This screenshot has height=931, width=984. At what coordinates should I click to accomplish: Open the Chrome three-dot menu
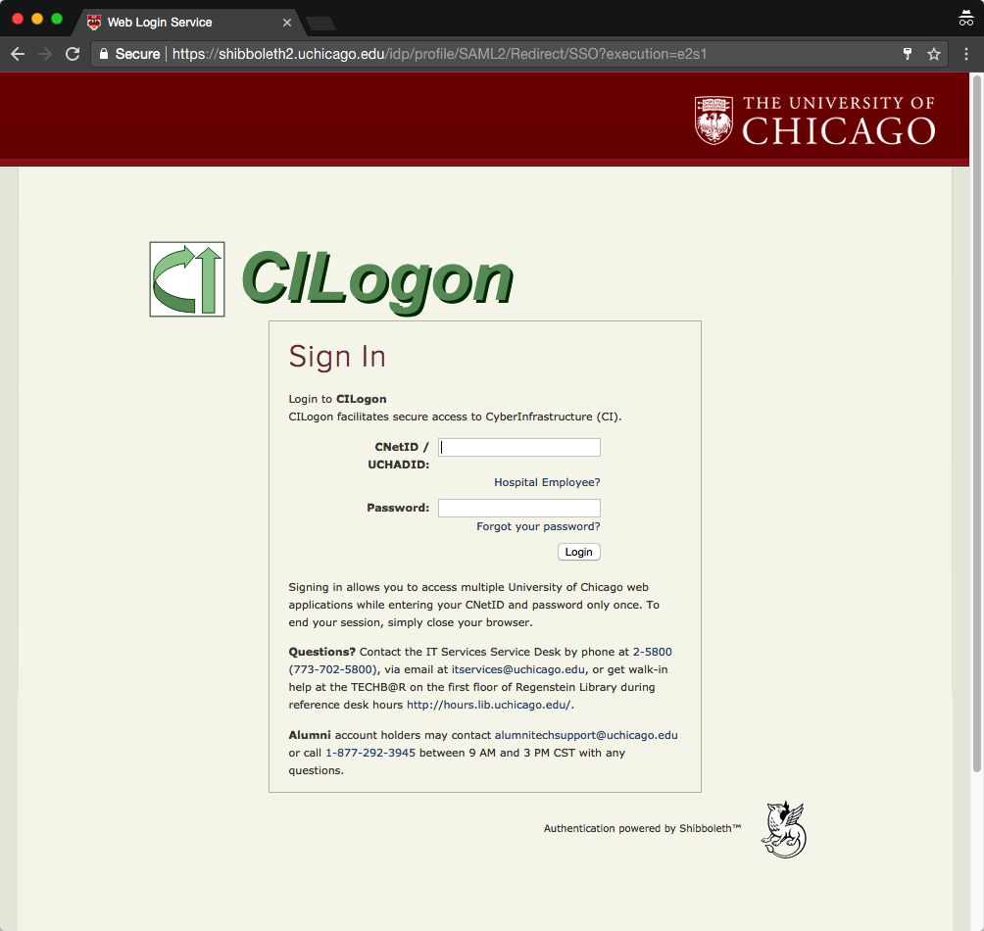point(966,54)
